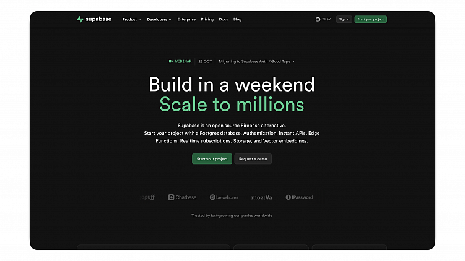This screenshot has height=261, width=465.
Task: Open the Blog link in navigation
Action: [237, 19]
